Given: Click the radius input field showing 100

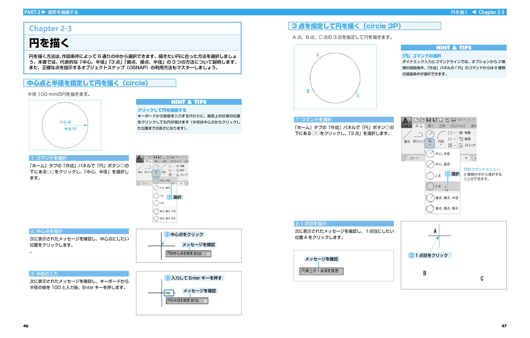Looking at the screenshot, I should [169, 293].
